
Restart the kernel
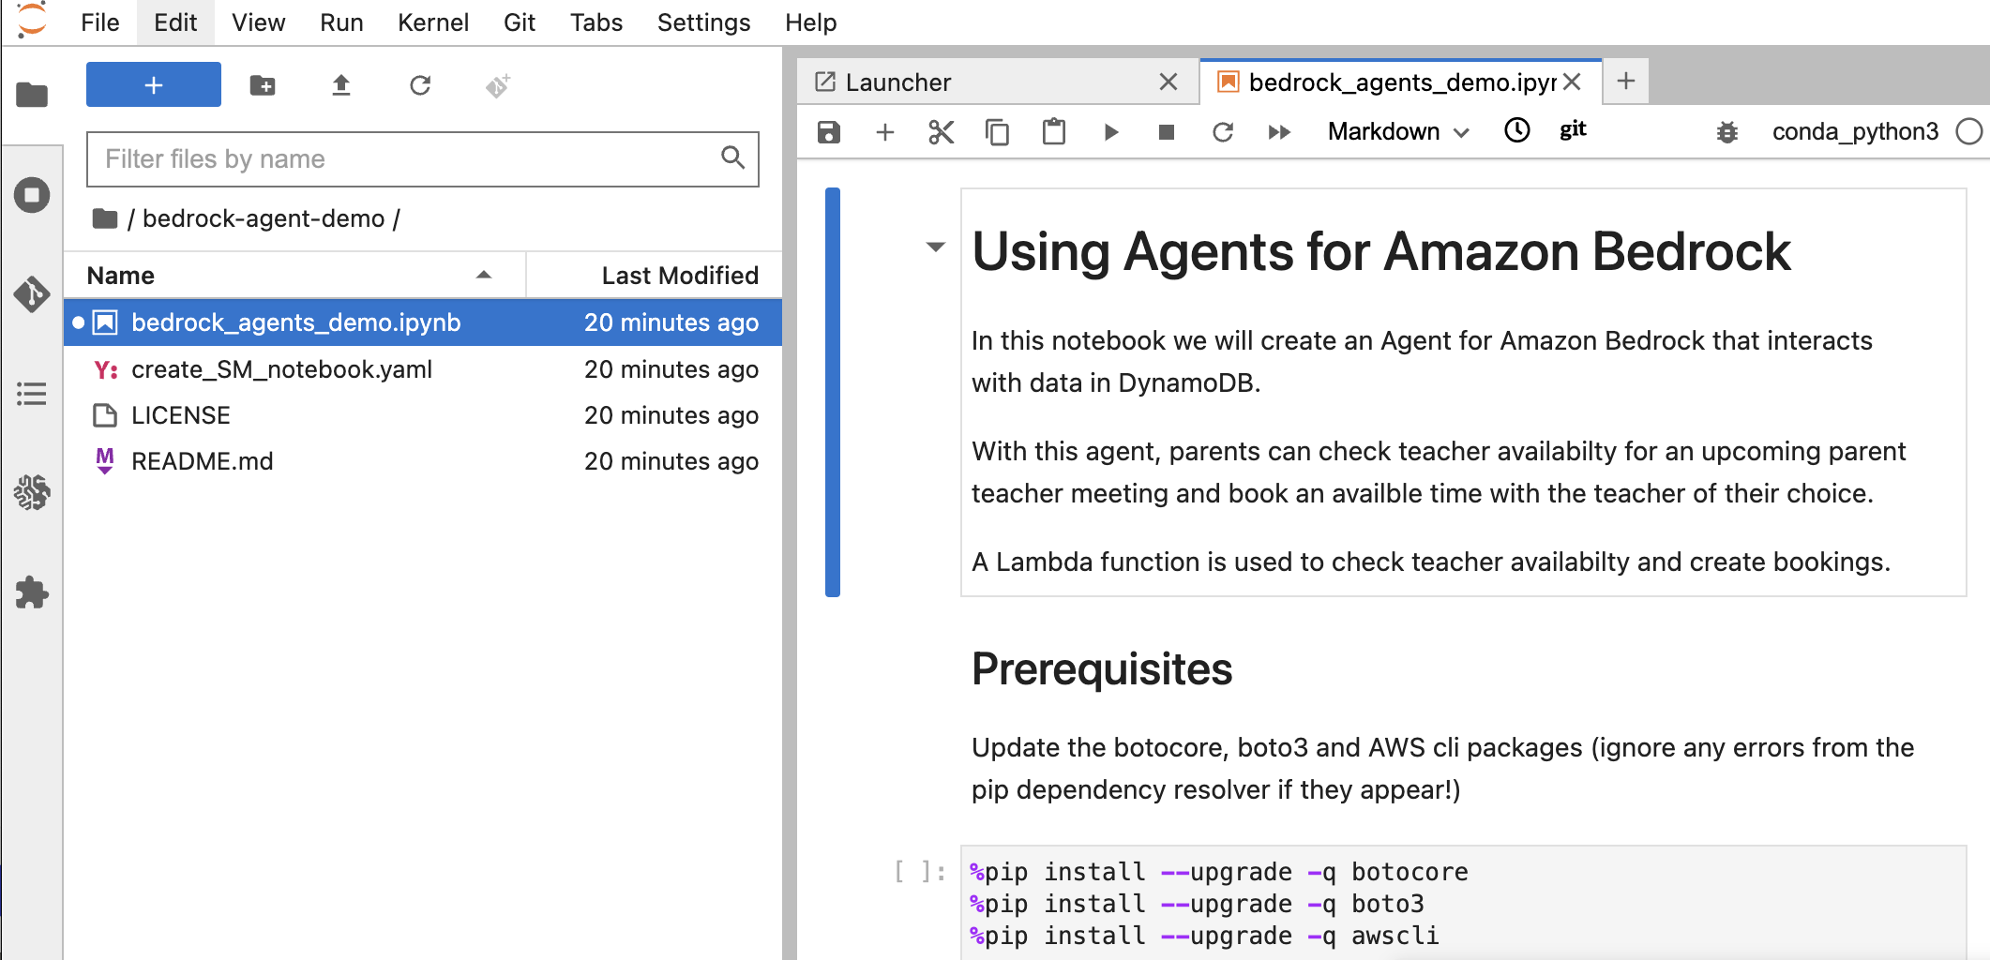1223,132
